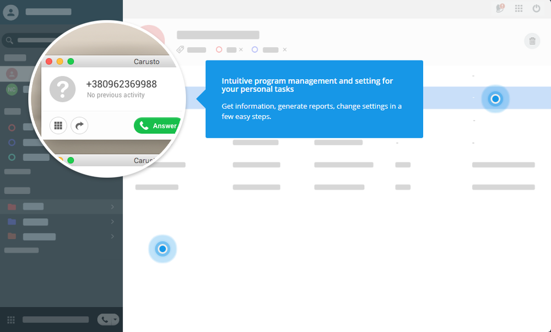Viewport: 551px width, 332px height.
Task: Open the apps grid menu at top right
Action: [x=518, y=8]
